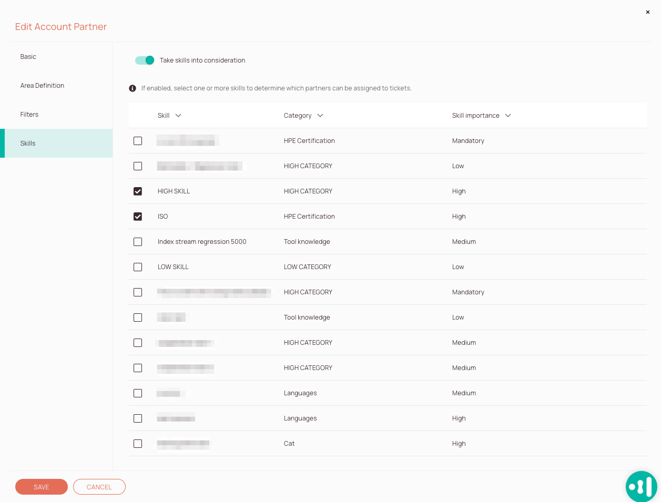The height and width of the screenshot is (502, 661).
Task: Check the LOW SKILL checkbox
Action: [x=138, y=267]
